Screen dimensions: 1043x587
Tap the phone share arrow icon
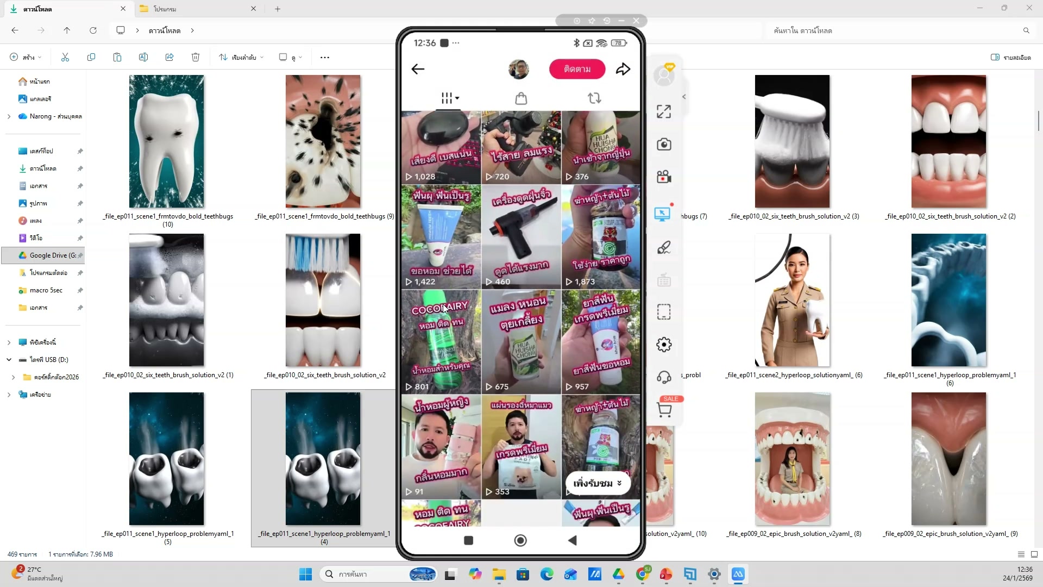click(x=623, y=69)
